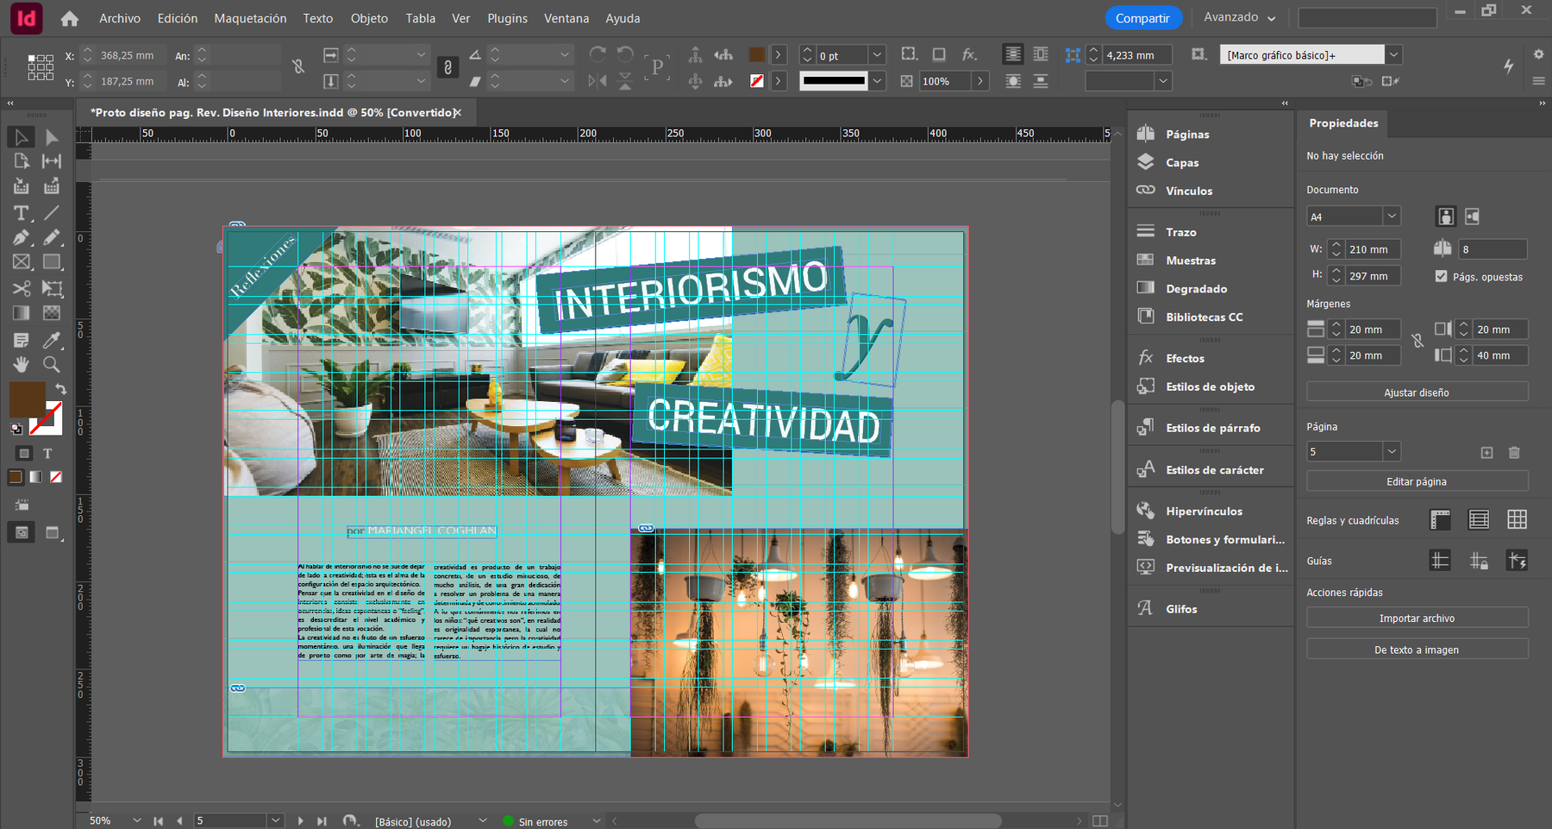Select the Rectangle Frame tool
The height and width of the screenshot is (829, 1552).
[x=21, y=262]
